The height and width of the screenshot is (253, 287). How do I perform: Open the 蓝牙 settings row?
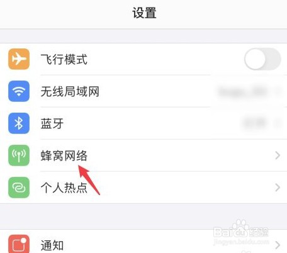(x=143, y=123)
